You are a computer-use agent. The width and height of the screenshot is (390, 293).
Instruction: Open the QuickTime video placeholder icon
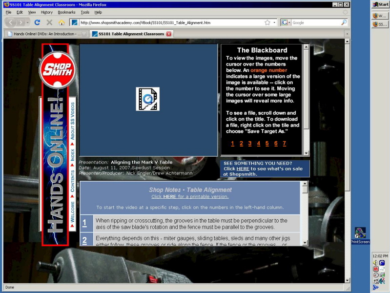pos(148,99)
